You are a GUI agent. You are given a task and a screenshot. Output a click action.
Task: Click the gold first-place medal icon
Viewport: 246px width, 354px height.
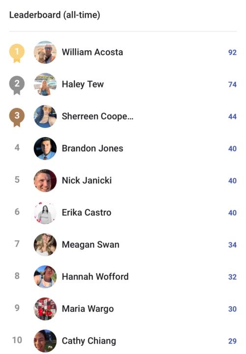[x=17, y=53]
